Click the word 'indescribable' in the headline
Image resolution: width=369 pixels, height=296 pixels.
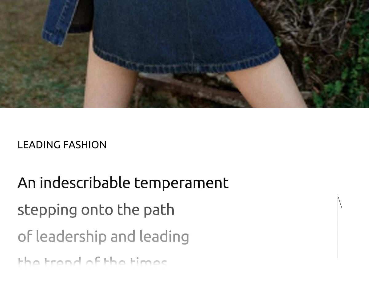(85, 183)
